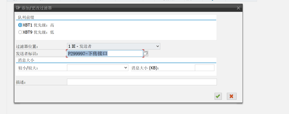Click the 队列前缀 group label
Viewport: 289px width, 114px height.
(x=26, y=17)
